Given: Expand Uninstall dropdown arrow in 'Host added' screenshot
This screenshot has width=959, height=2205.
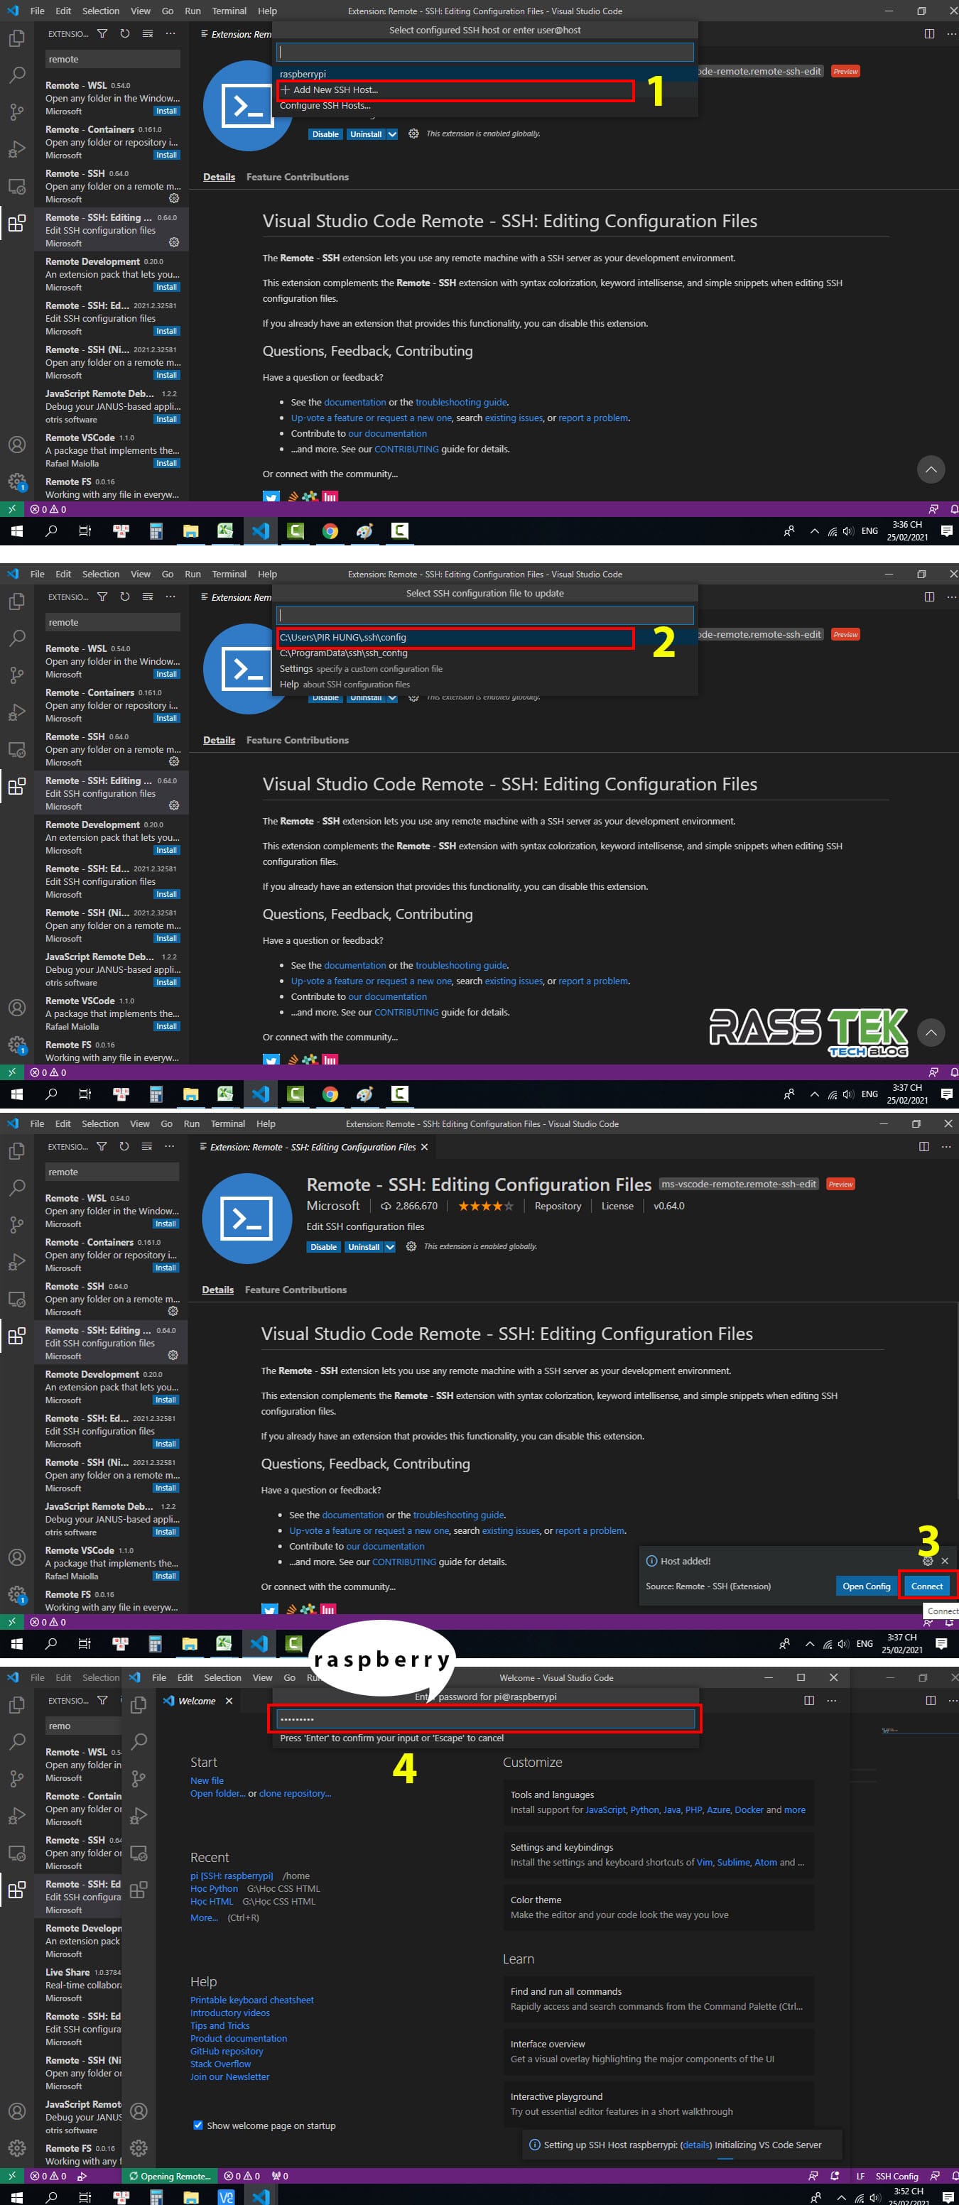Looking at the screenshot, I should [x=391, y=1247].
